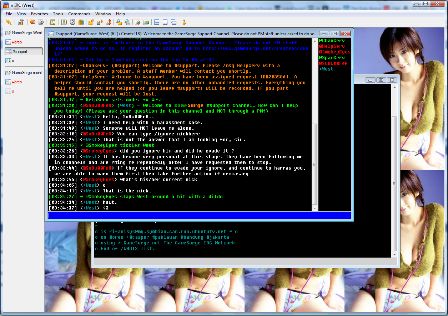The image size is (448, 316).
Task: Click the Timer clock icon
Action: [x=72, y=22]
